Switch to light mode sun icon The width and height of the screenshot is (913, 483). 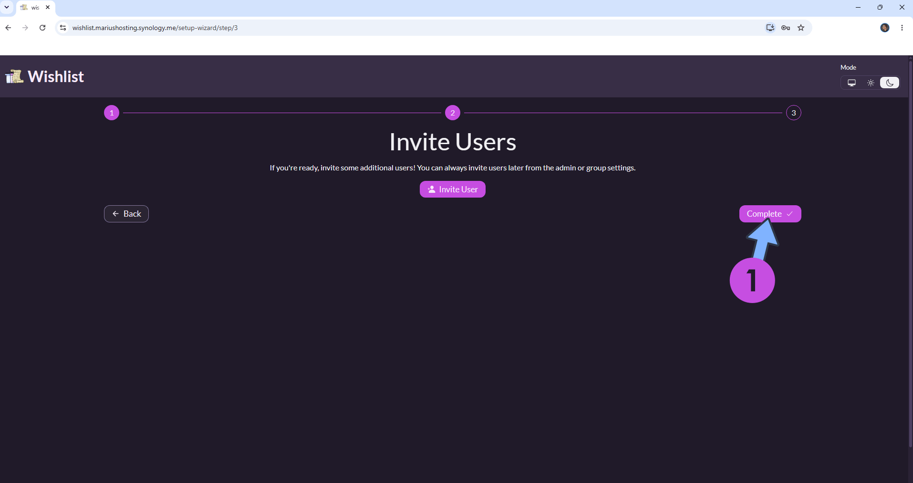point(871,83)
